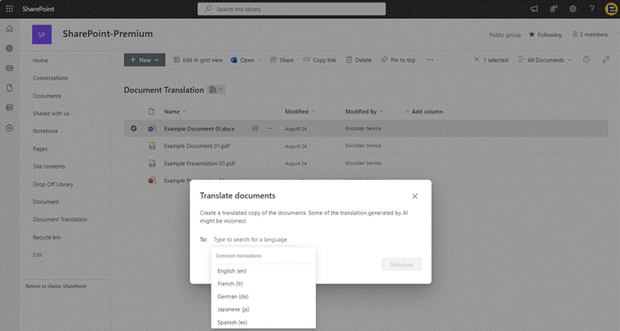Click the Share toolbar icon
This screenshot has height=331, width=620.
pos(273,60)
